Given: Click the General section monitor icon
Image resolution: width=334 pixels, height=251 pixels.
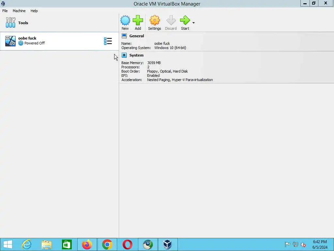Looking at the screenshot, I should click(x=124, y=36).
